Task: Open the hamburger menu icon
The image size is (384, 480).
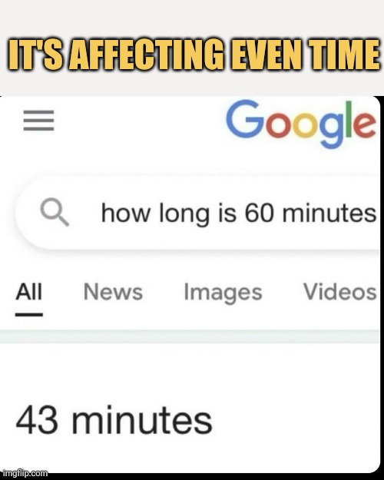Action: [x=38, y=121]
